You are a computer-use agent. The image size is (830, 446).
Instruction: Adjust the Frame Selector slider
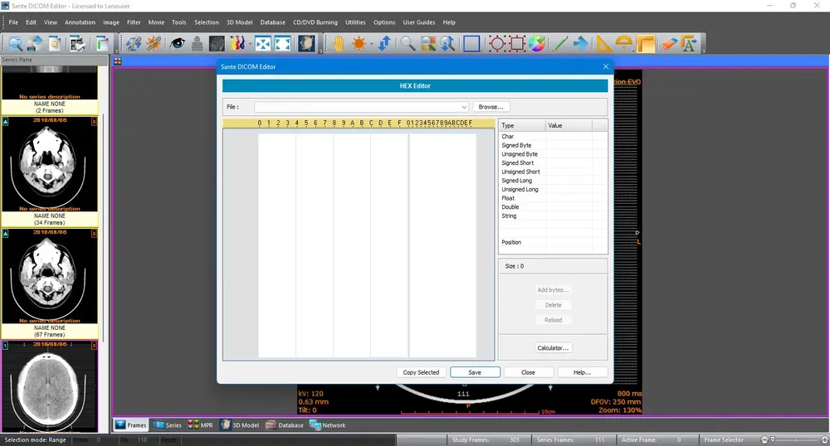[774, 439]
